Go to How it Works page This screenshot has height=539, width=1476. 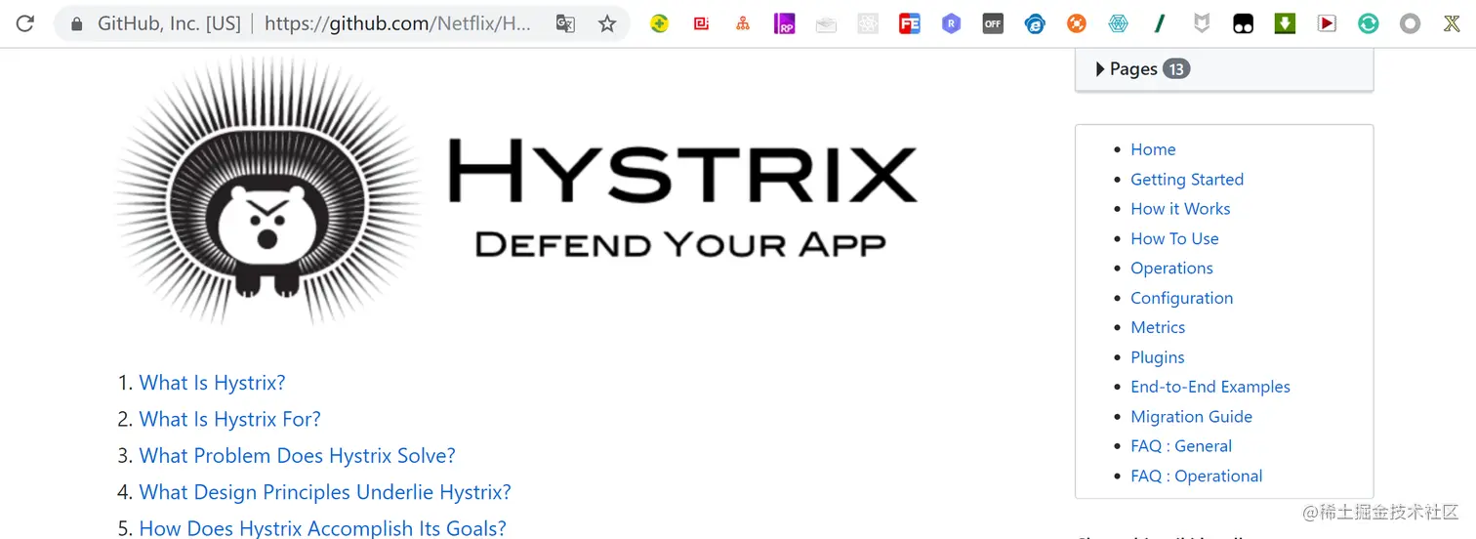tap(1180, 209)
